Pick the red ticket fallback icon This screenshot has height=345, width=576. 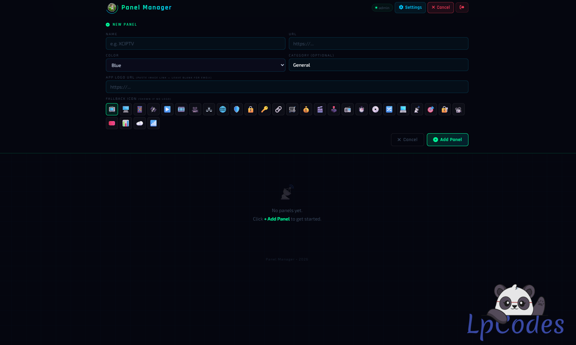coord(112,123)
